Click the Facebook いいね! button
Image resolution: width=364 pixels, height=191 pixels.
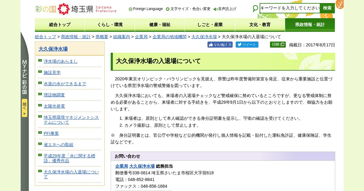click(220, 45)
